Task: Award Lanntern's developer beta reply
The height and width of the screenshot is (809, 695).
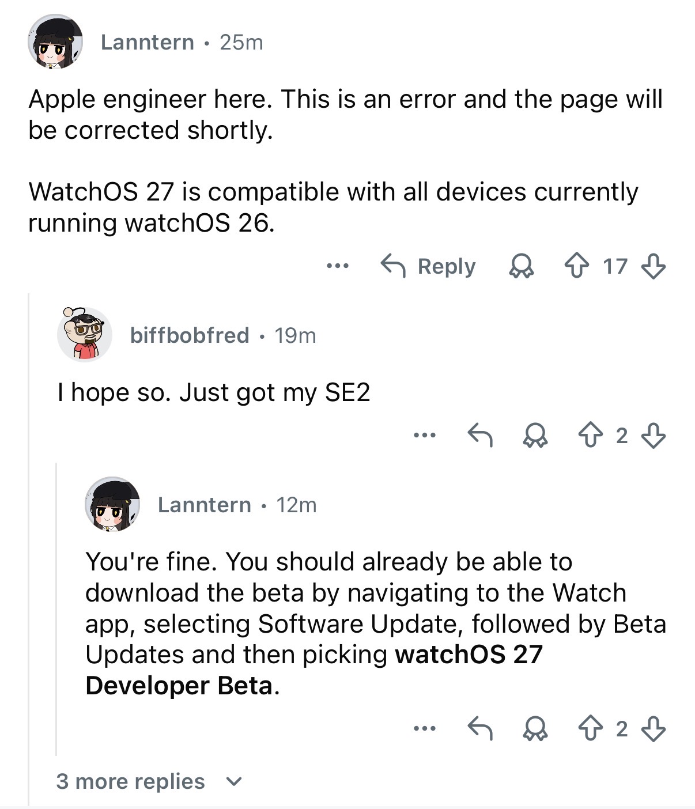Action: click(535, 729)
